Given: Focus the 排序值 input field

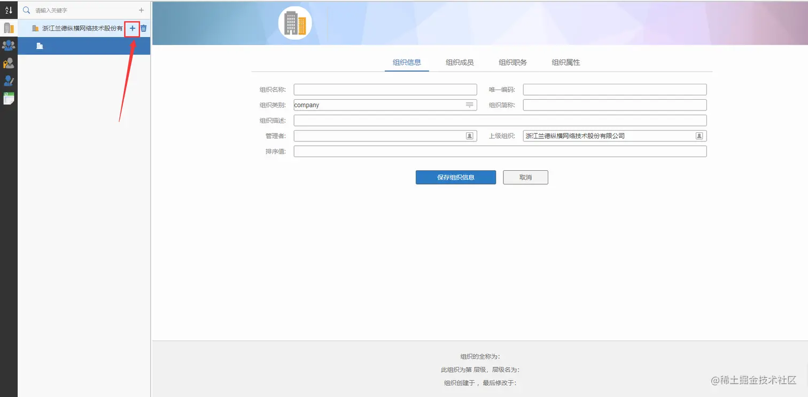Looking at the screenshot, I should pos(500,152).
